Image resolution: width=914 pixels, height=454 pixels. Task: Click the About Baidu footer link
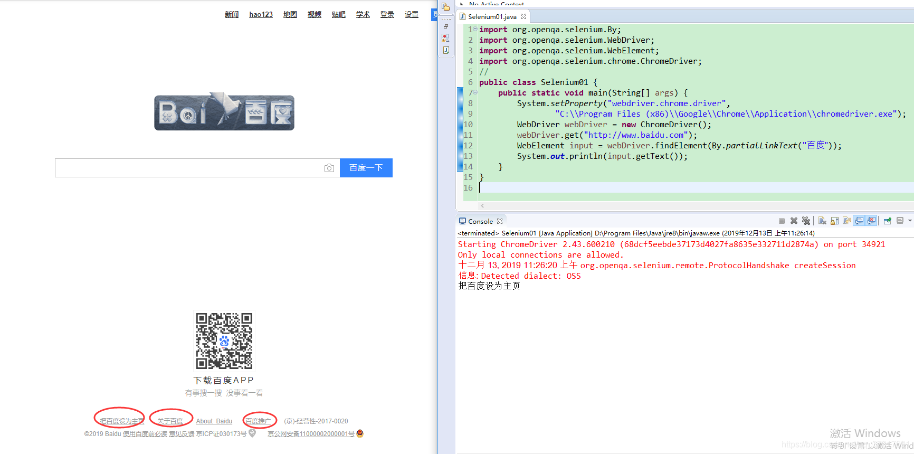(x=214, y=421)
